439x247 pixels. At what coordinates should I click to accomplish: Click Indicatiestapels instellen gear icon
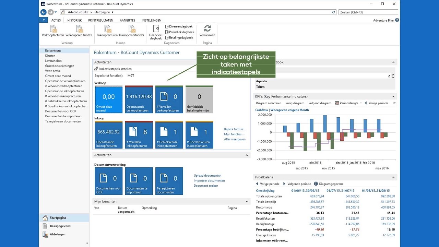click(96, 69)
